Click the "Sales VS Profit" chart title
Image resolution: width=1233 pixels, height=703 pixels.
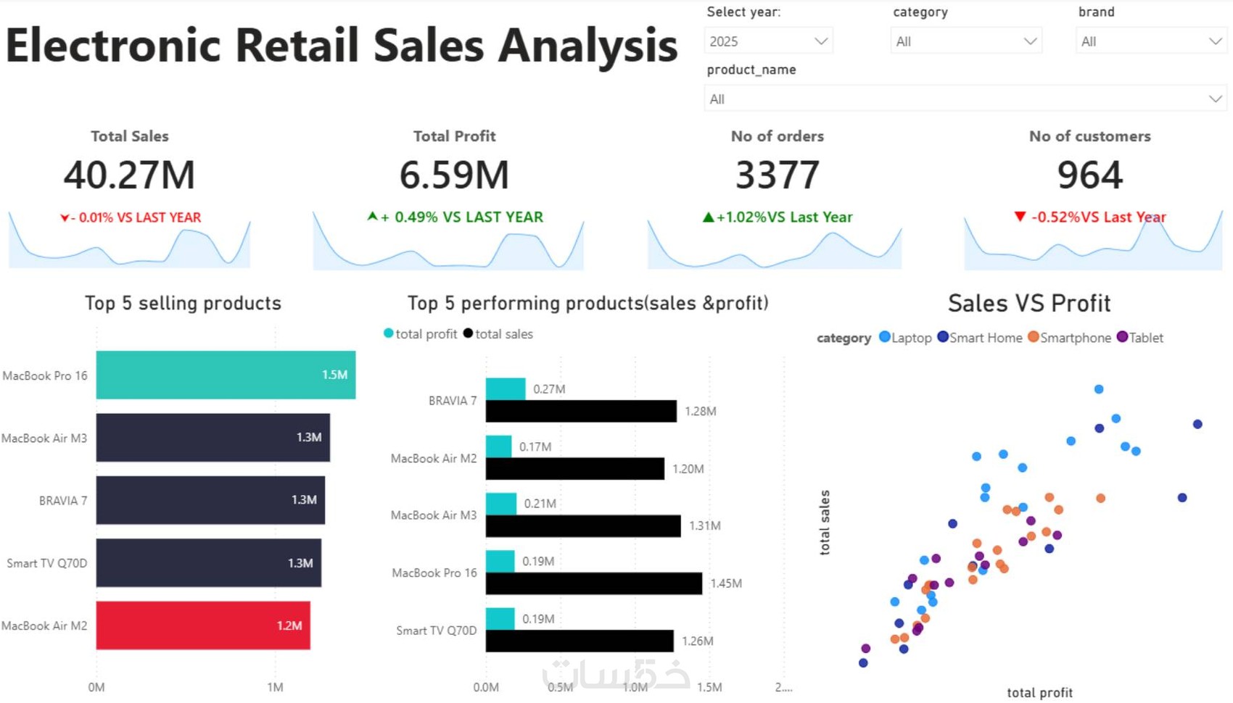tap(1029, 303)
